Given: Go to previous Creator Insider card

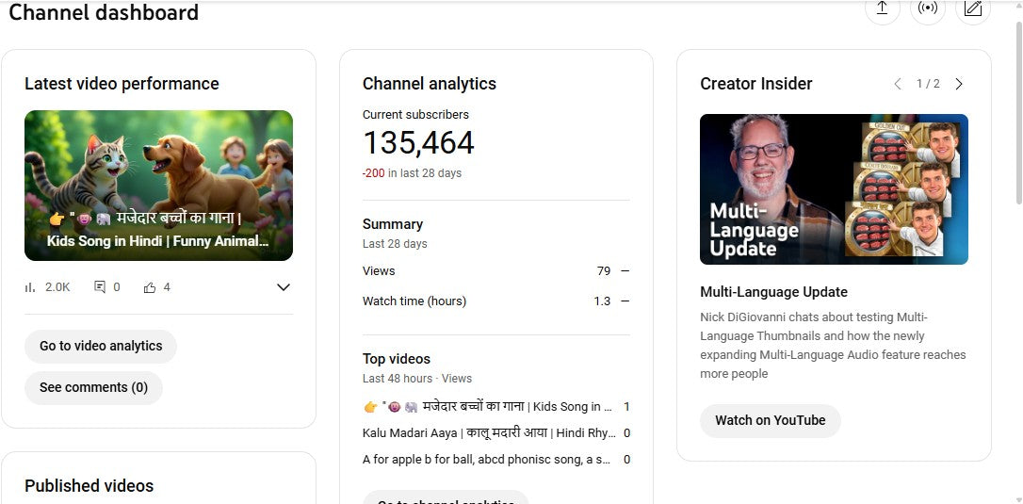Looking at the screenshot, I should [x=898, y=84].
